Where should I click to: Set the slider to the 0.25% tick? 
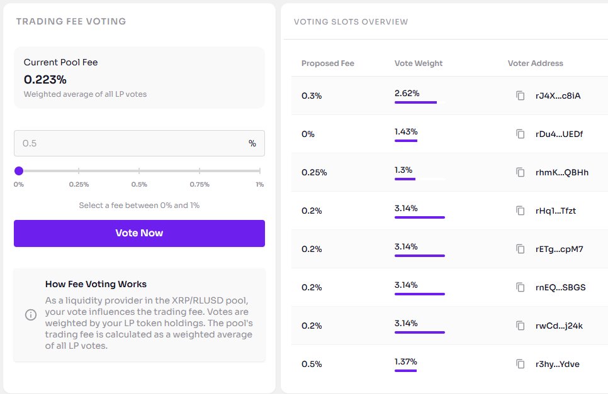(x=79, y=171)
